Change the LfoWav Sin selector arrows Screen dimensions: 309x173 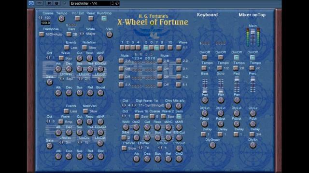click(x=61, y=142)
